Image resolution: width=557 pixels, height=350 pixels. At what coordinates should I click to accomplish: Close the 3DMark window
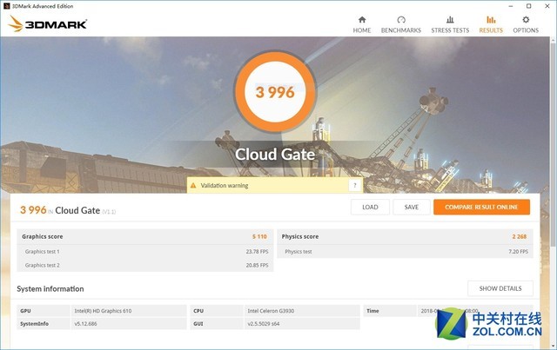[x=547, y=6]
